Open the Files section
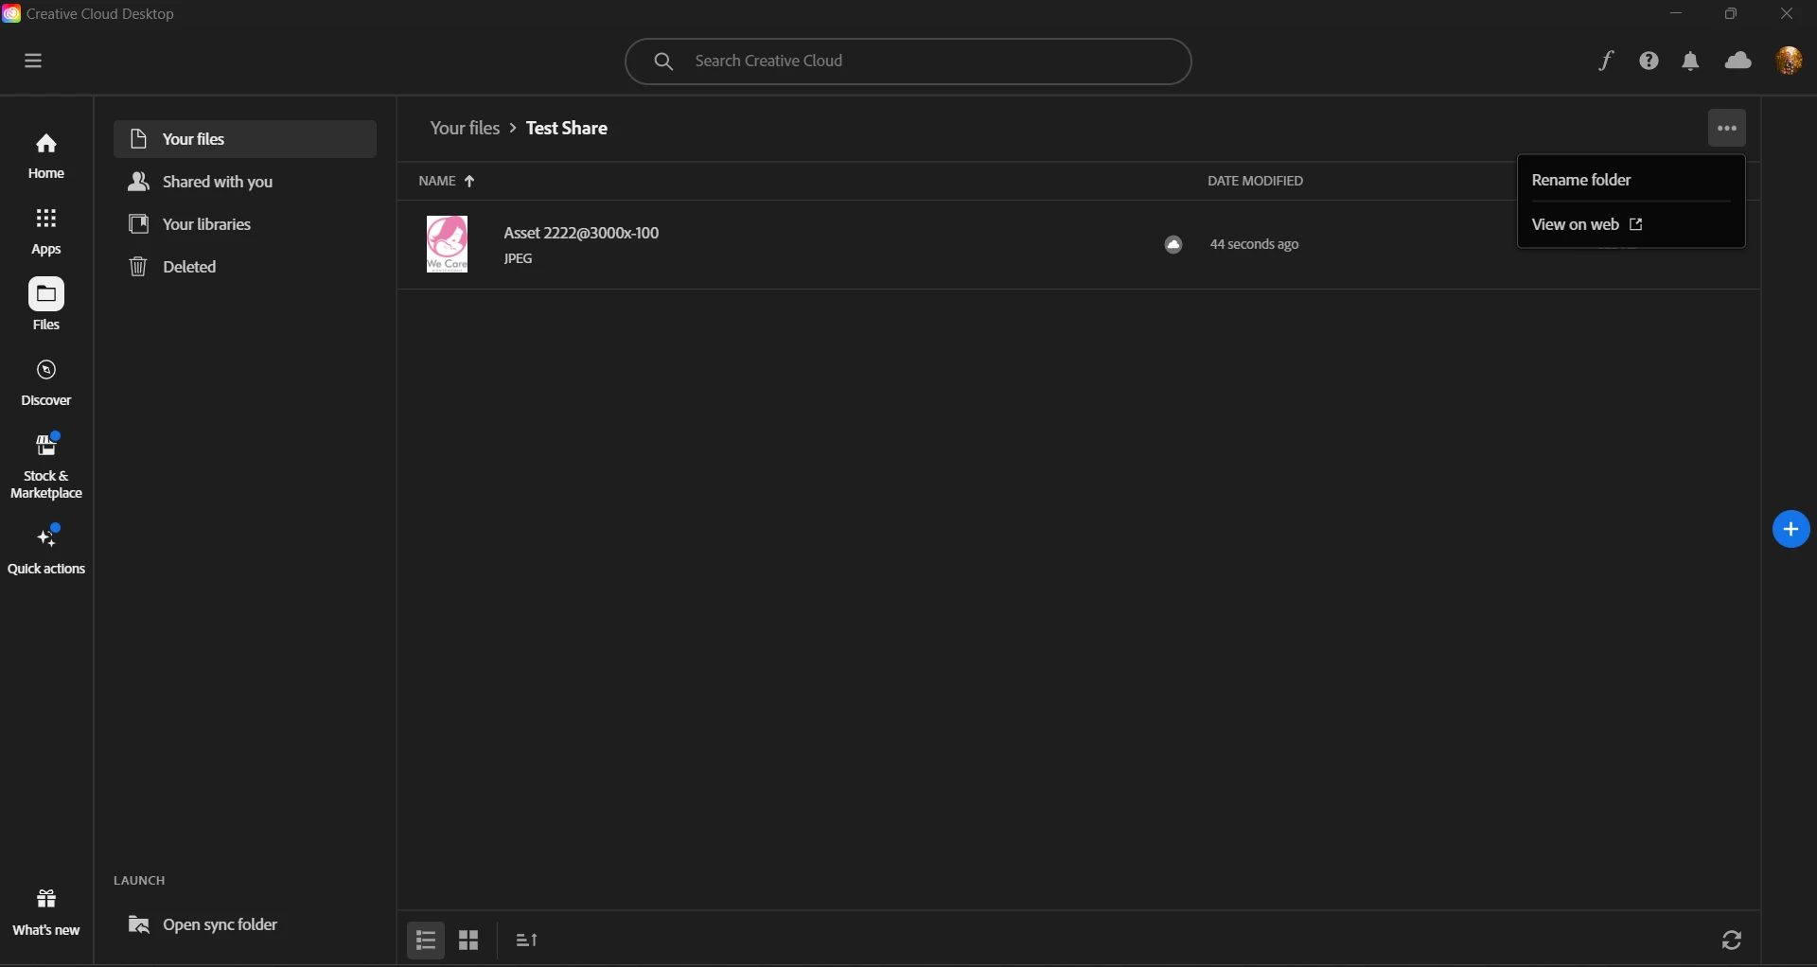1817x967 pixels. 46,305
